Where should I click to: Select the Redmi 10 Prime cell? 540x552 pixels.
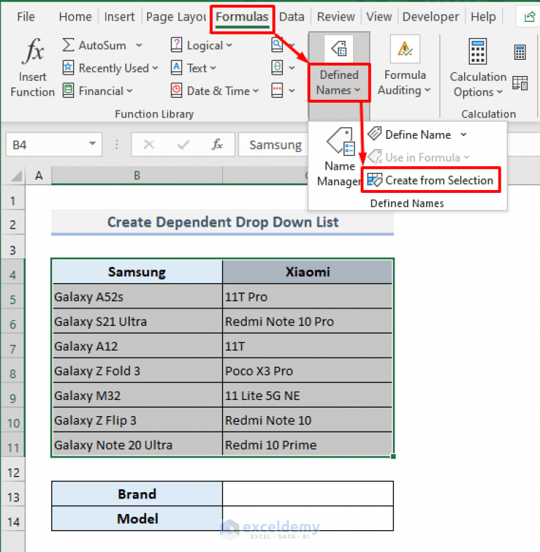(x=308, y=445)
